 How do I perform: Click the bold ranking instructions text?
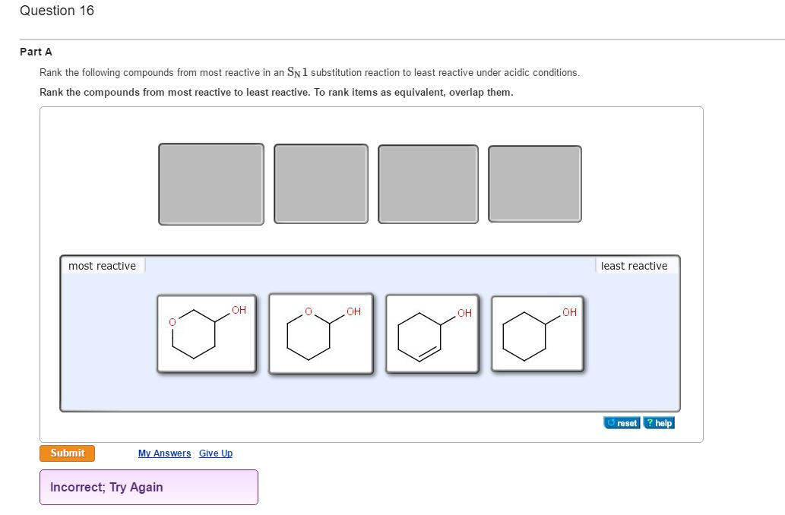(x=277, y=92)
